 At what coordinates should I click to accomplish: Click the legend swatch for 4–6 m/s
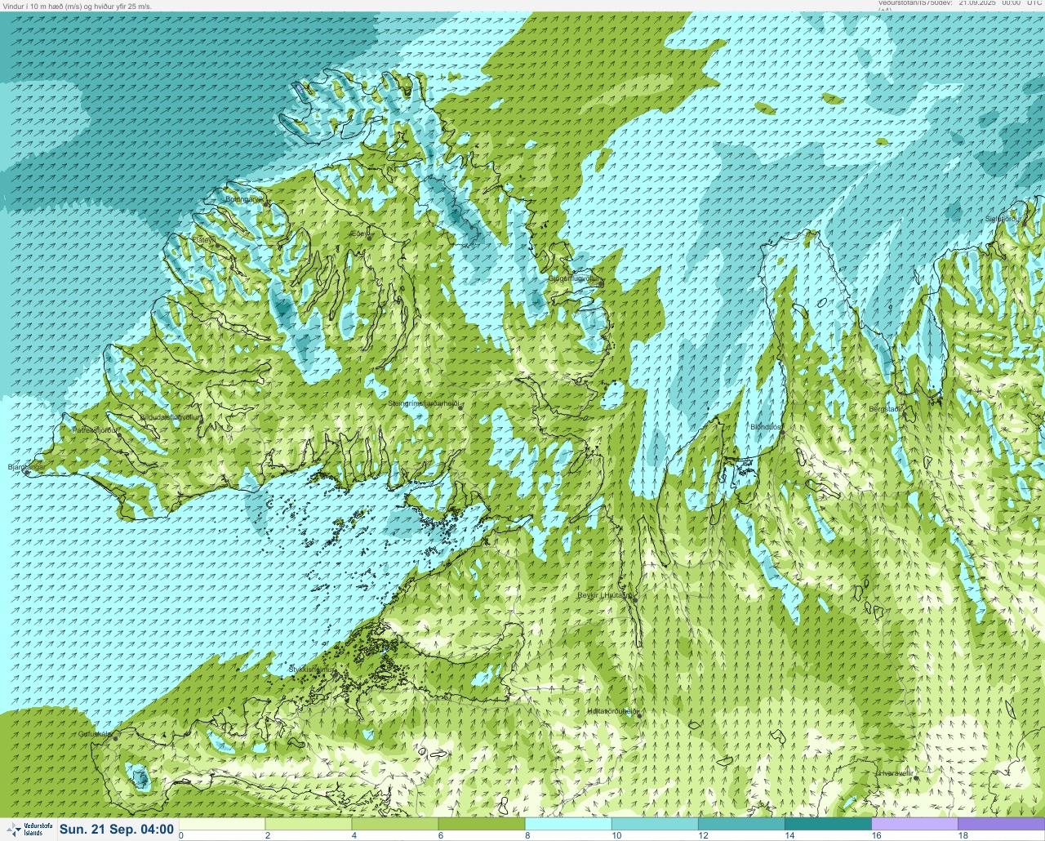click(395, 824)
